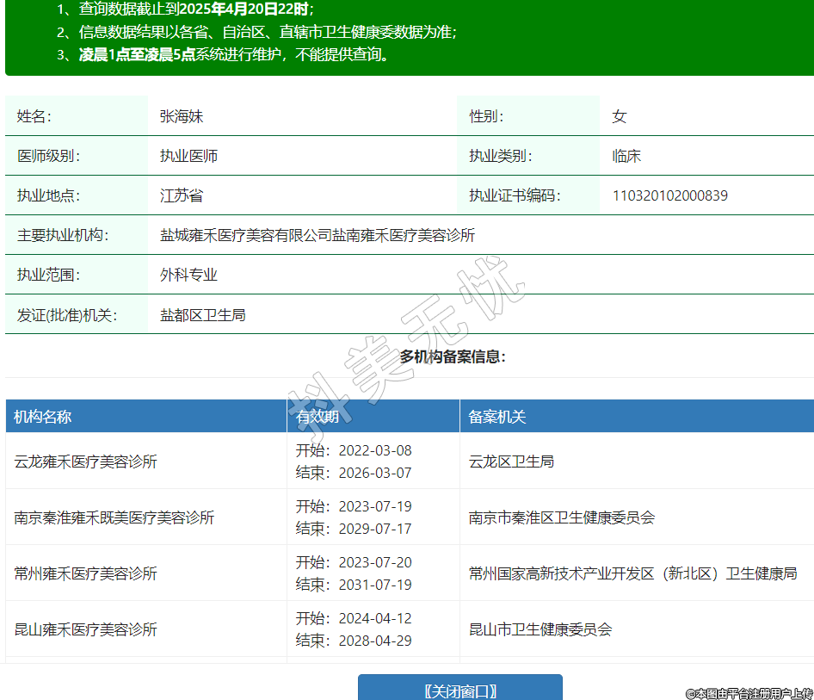Select the 常州雍禾医疗美容诊所 entry
This screenshot has width=814, height=700.
pos(86,573)
